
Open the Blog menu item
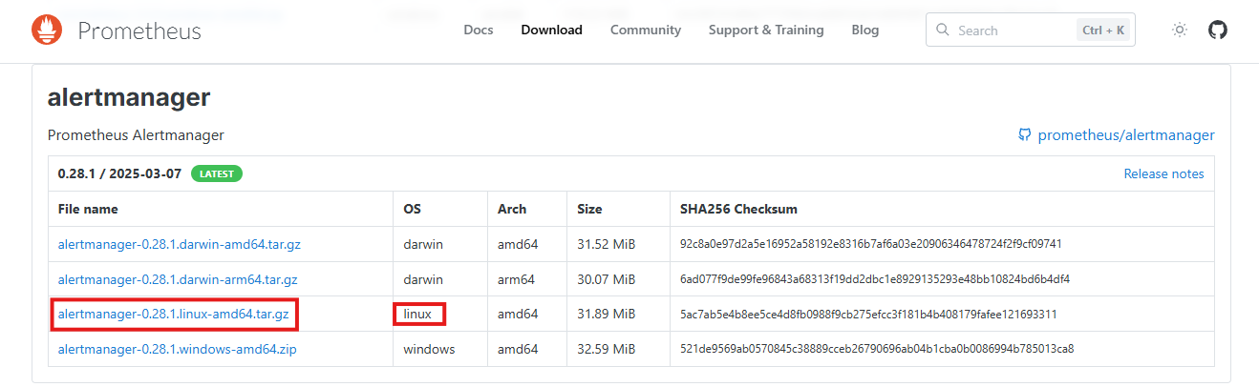[865, 30]
